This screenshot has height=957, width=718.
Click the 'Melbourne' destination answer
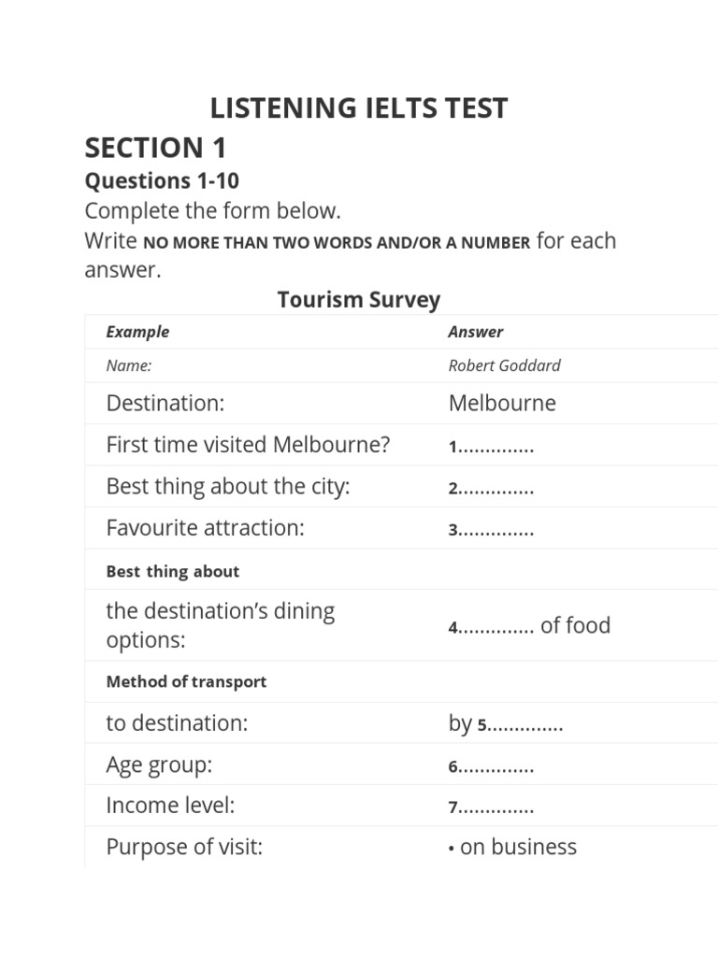[502, 403]
